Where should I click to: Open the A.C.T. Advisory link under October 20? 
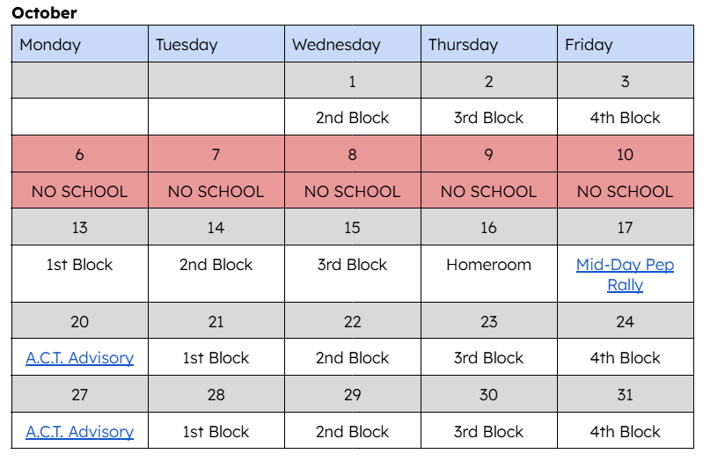(x=79, y=358)
